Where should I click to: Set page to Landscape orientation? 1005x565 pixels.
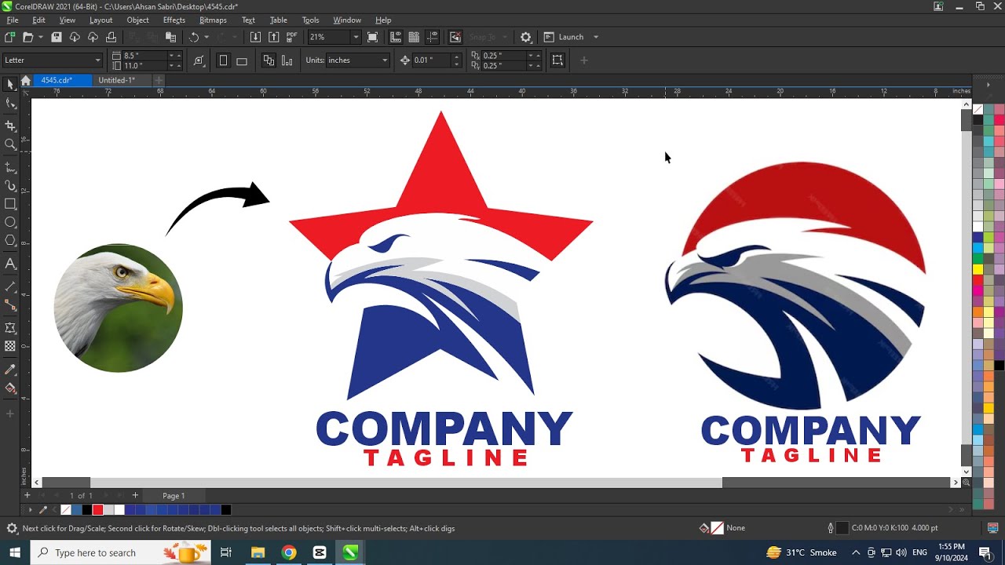click(x=242, y=60)
